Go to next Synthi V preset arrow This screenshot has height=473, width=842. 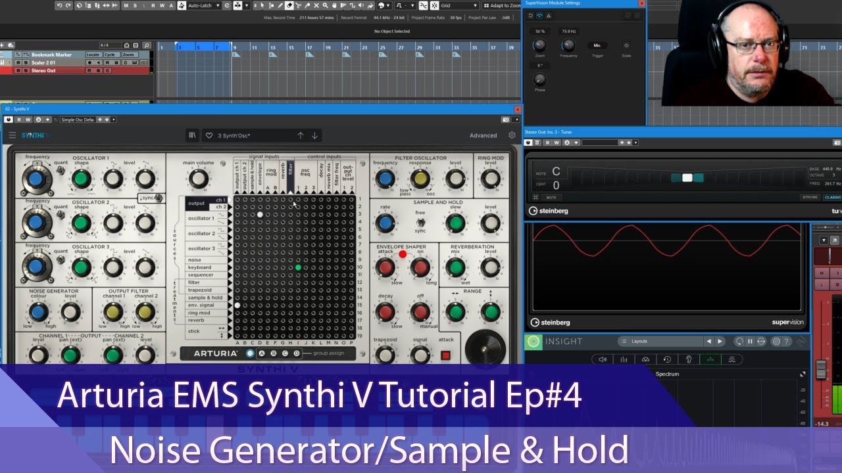point(314,135)
